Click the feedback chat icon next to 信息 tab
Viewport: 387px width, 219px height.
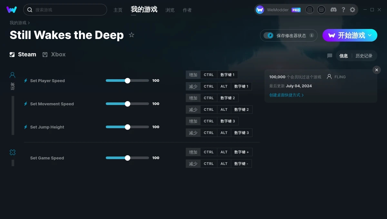click(x=329, y=56)
